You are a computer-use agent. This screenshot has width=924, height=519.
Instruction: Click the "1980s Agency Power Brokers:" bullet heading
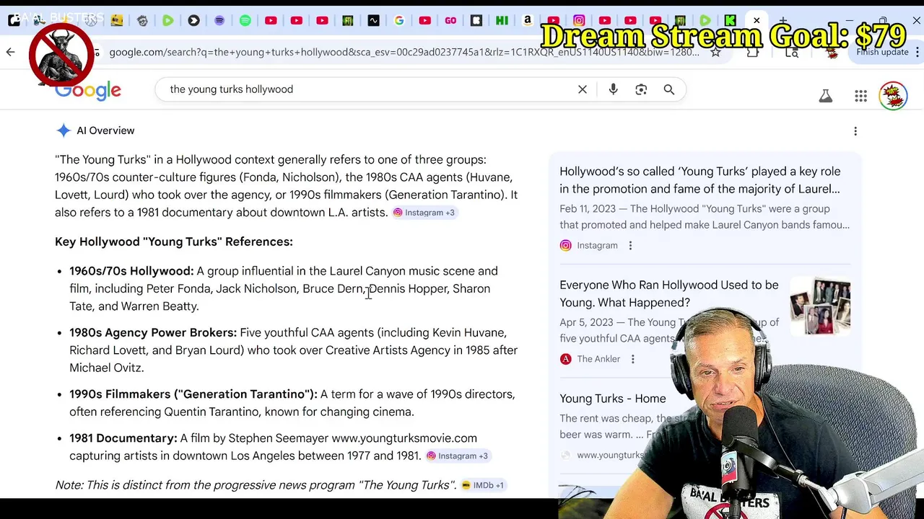coord(153,333)
